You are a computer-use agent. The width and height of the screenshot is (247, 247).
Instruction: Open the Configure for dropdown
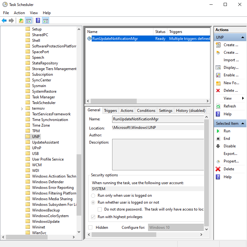(176, 227)
